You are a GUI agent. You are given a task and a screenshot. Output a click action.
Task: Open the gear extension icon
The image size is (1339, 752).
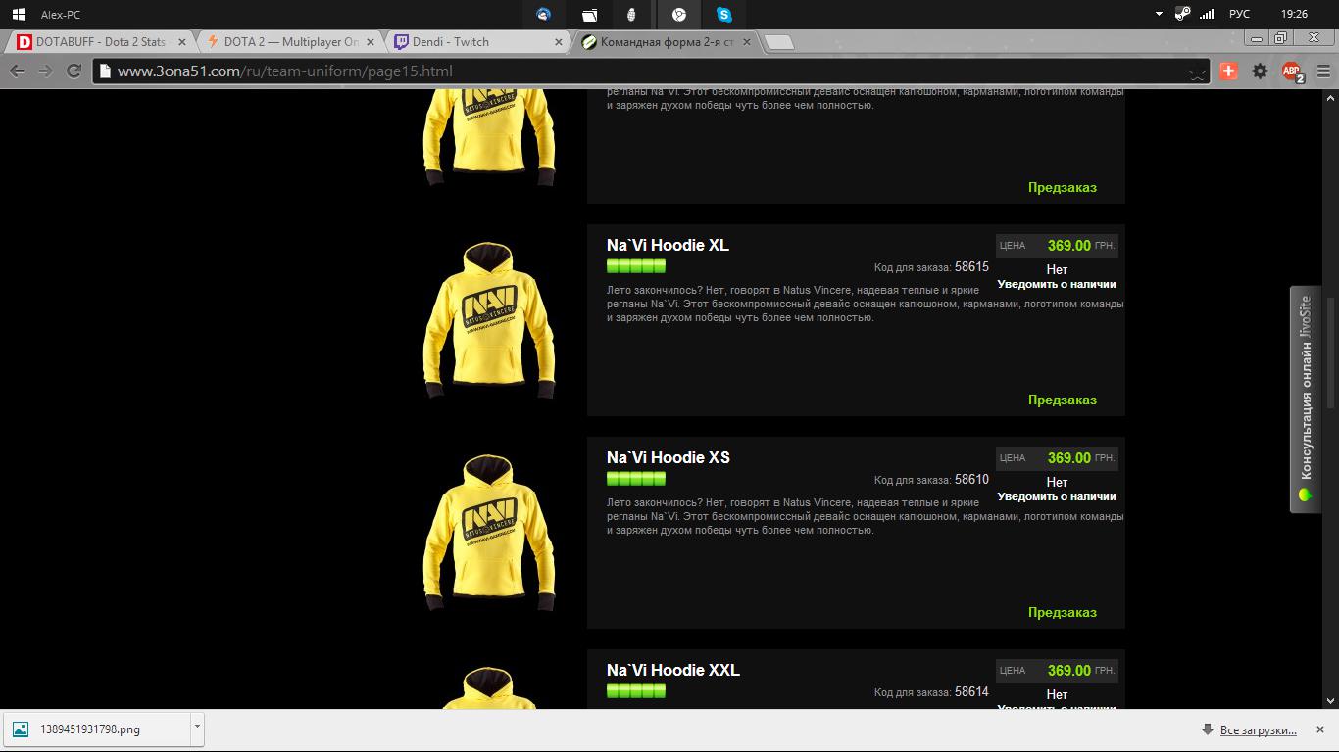point(1261,70)
